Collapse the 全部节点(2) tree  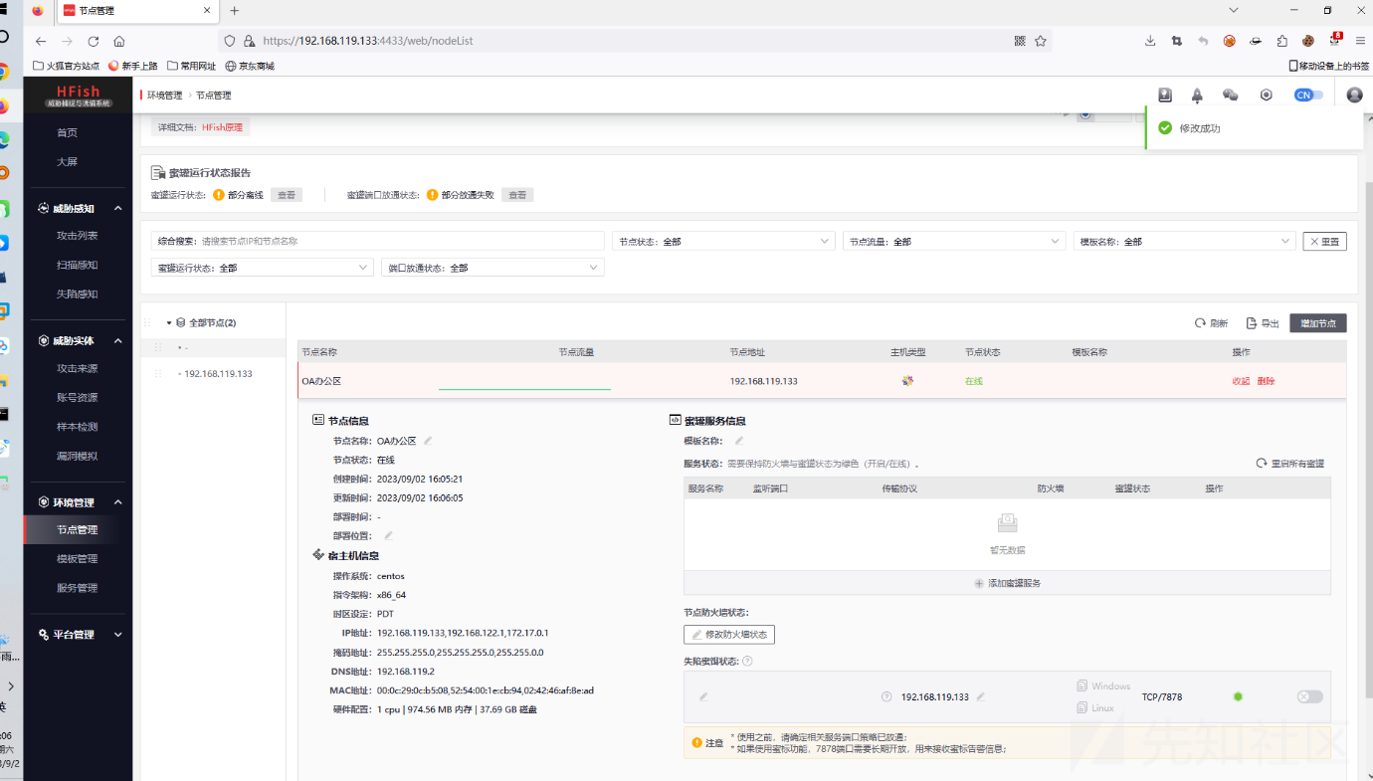(x=169, y=322)
